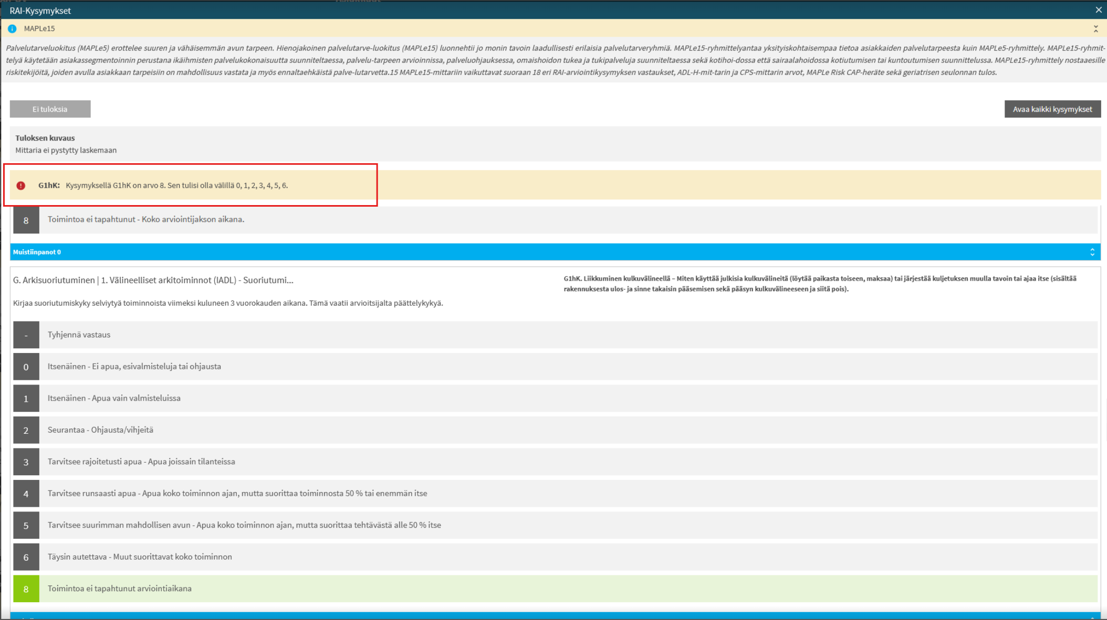Click the grey 8 Koko arviointijakson aikana row
Viewport: 1107px width, 620px height.
tap(145, 219)
